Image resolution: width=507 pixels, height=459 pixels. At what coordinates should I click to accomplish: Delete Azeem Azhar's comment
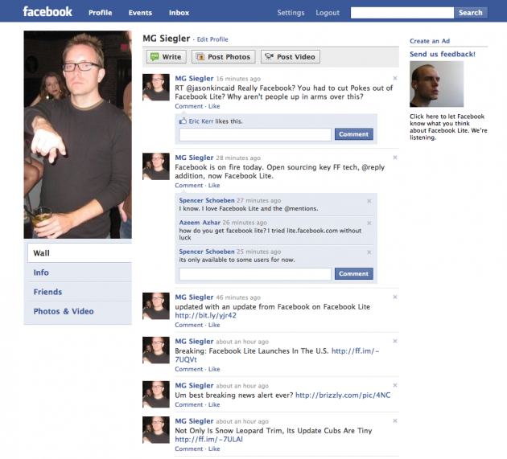tap(369, 223)
